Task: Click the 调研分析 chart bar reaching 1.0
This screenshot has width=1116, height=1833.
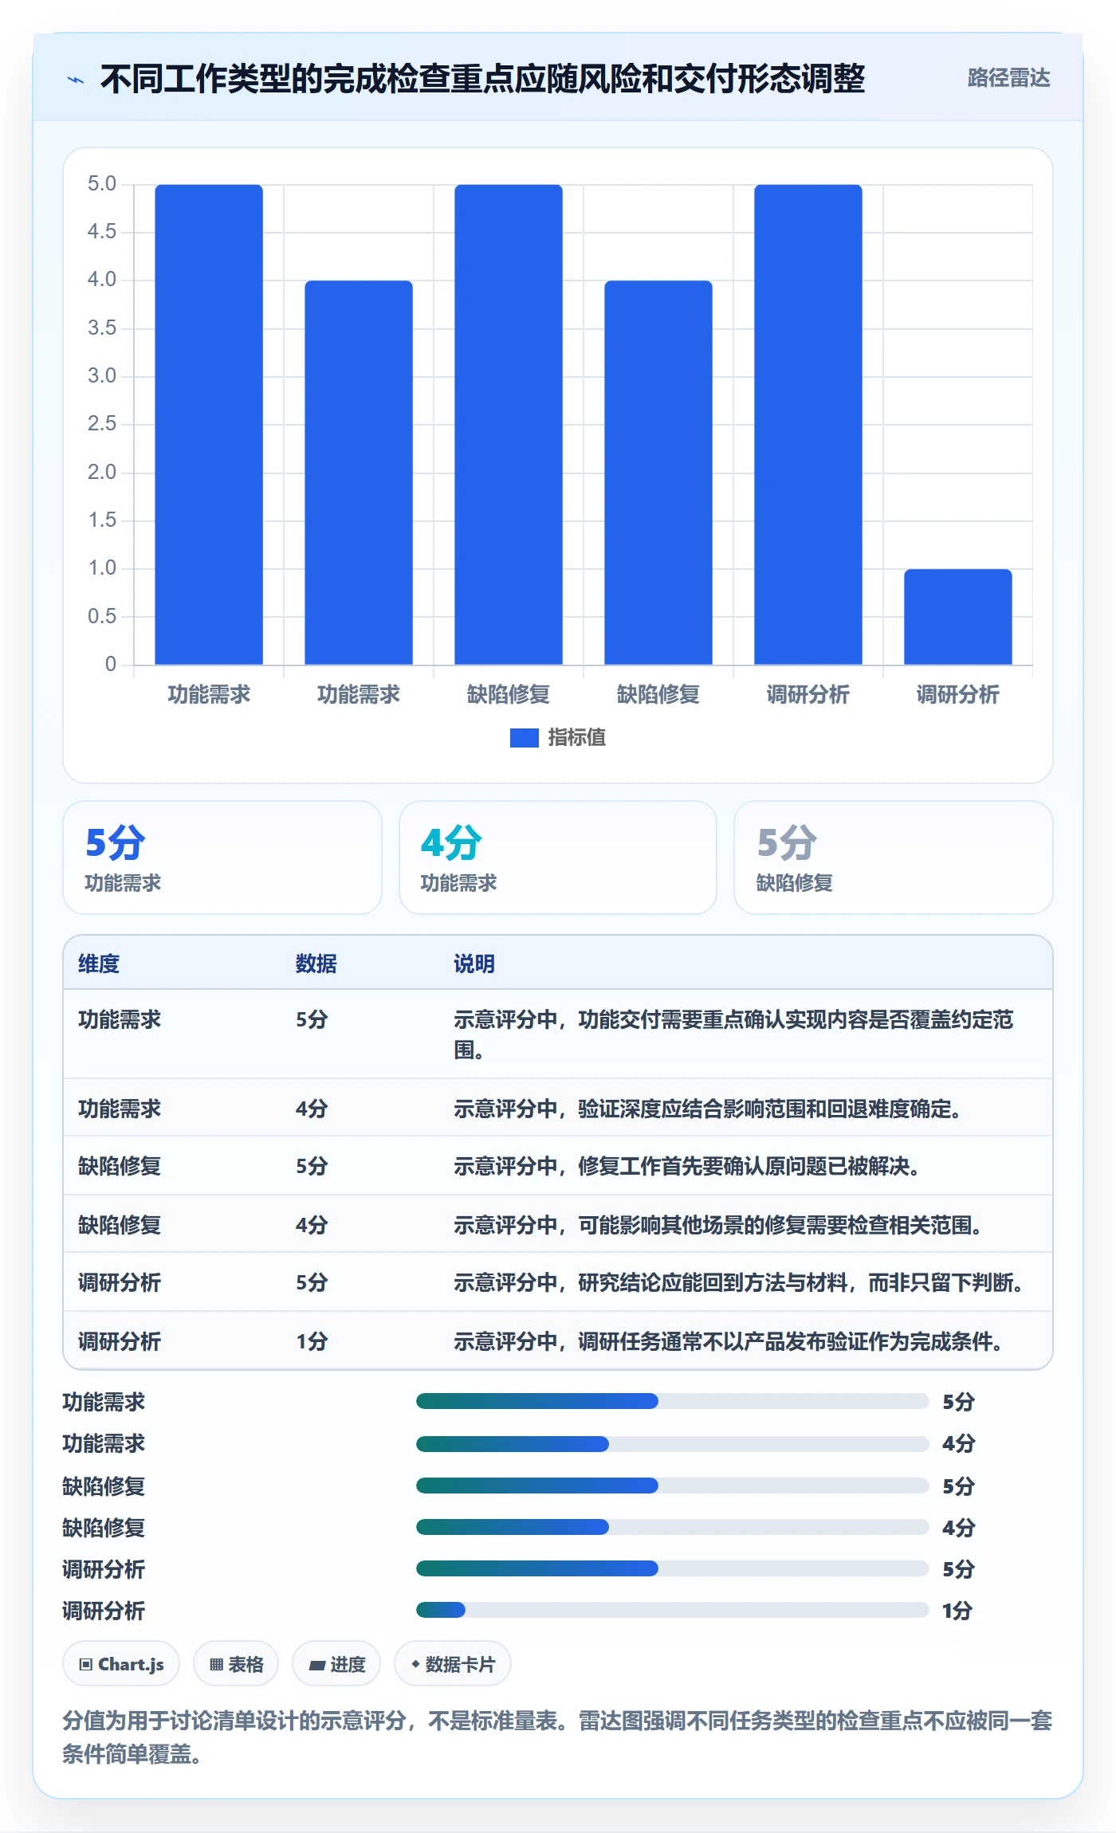Action: pyautogui.click(x=958, y=617)
